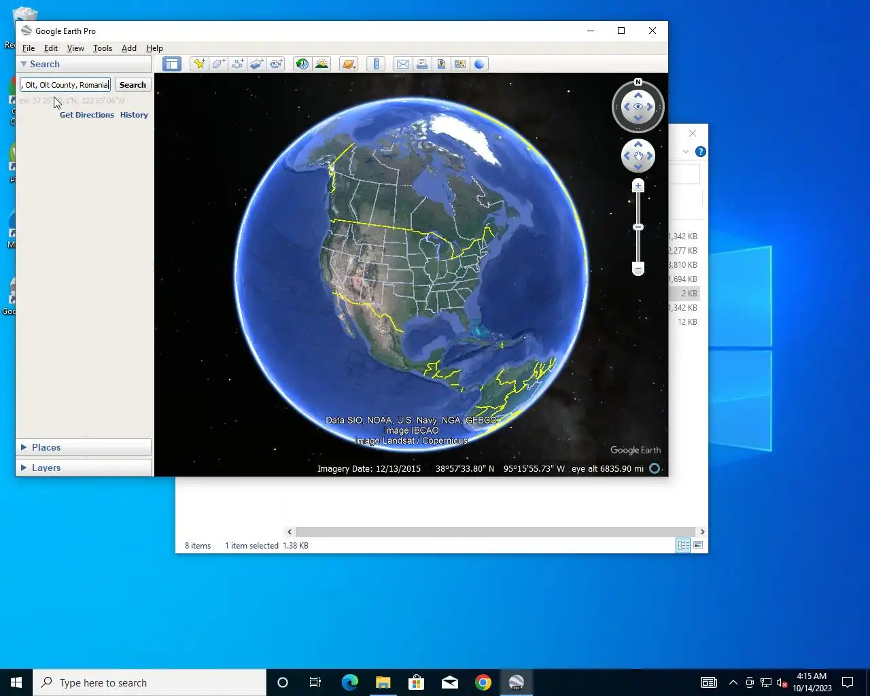Click the N north compass marker
The height and width of the screenshot is (696, 870).
coord(638,82)
